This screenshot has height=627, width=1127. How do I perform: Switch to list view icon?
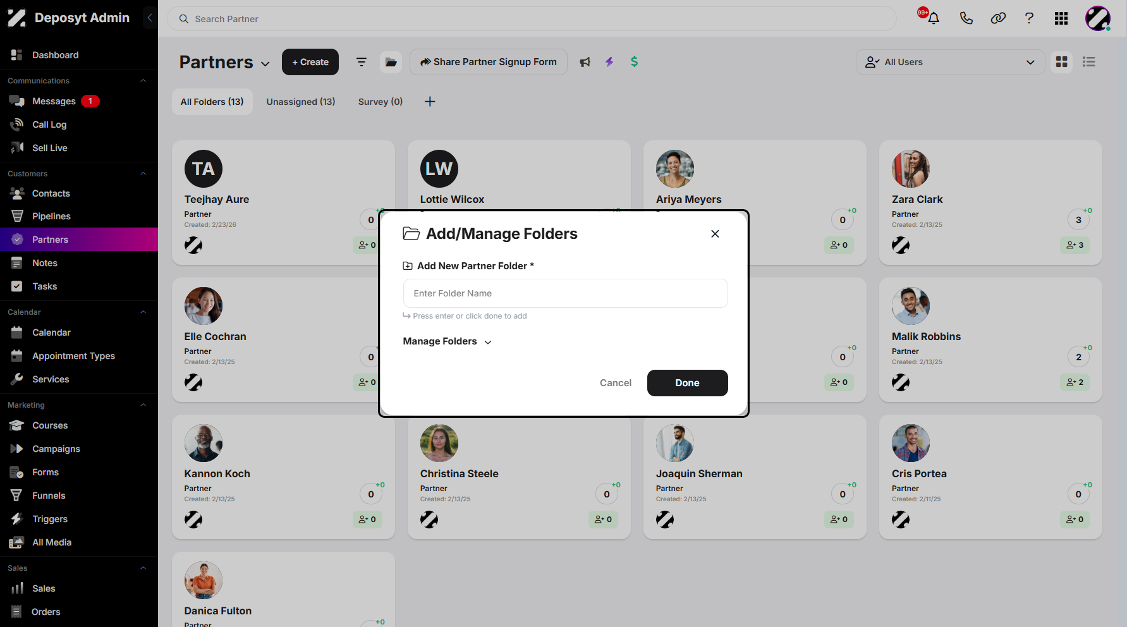[1089, 62]
